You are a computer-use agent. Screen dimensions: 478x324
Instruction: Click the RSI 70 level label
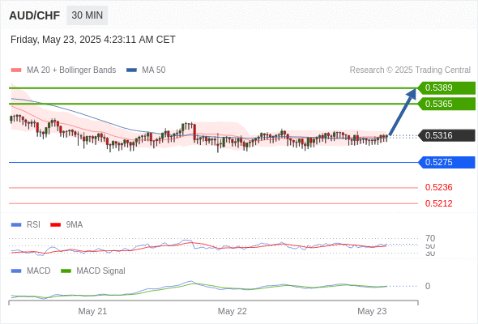point(430,238)
